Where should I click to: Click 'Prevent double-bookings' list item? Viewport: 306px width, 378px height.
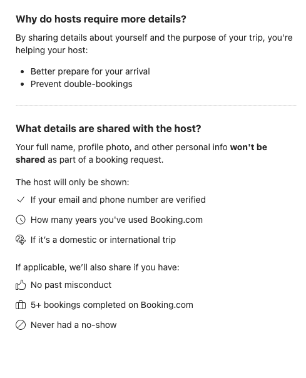click(x=81, y=84)
